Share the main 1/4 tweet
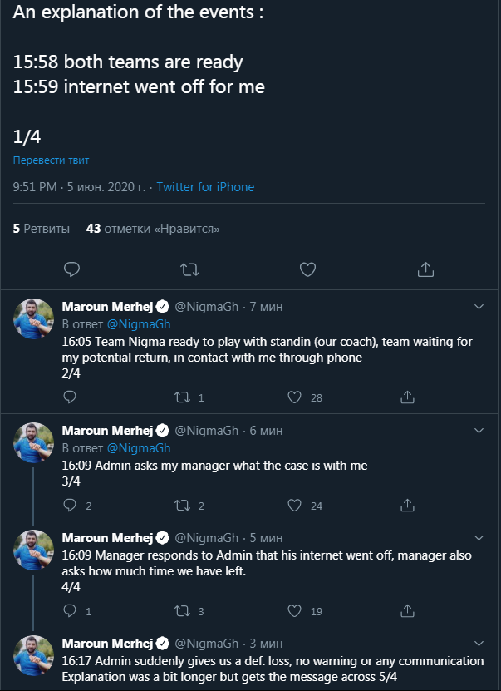 (425, 269)
